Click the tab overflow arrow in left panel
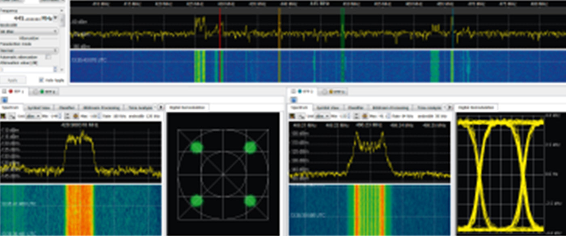 [x=161, y=108]
